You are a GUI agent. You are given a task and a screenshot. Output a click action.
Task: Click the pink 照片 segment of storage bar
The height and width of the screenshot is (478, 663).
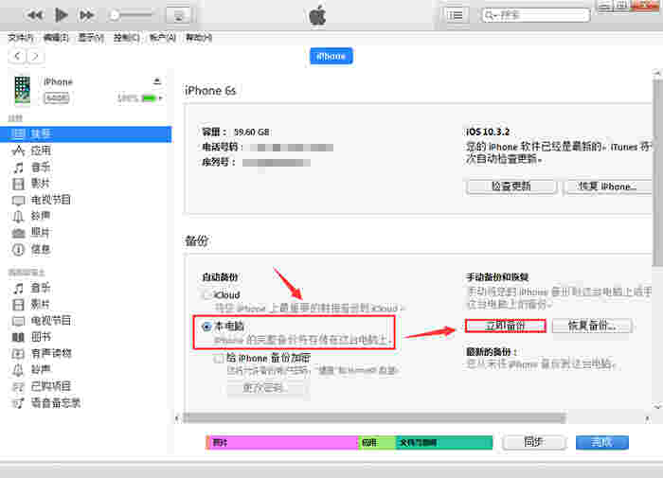283,442
